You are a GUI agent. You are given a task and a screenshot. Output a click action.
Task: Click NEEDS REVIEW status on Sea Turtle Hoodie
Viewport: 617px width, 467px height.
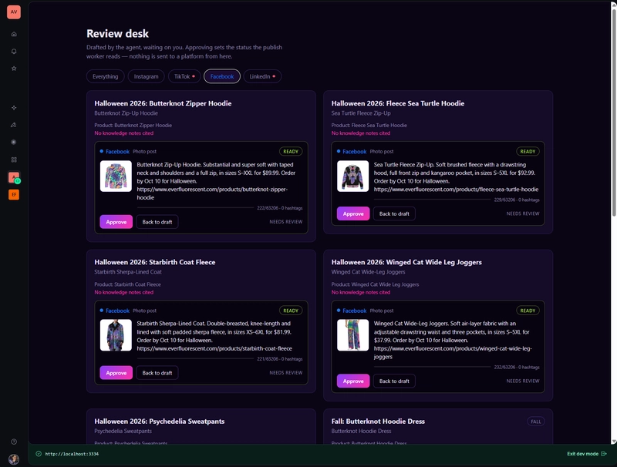point(523,213)
